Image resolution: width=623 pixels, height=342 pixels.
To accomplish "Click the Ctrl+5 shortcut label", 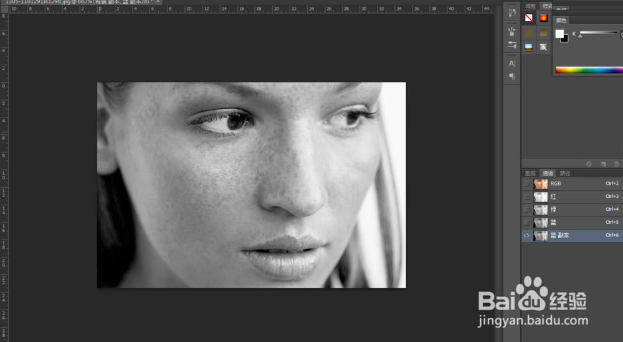I will pyautogui.click(x=612, y=222).
